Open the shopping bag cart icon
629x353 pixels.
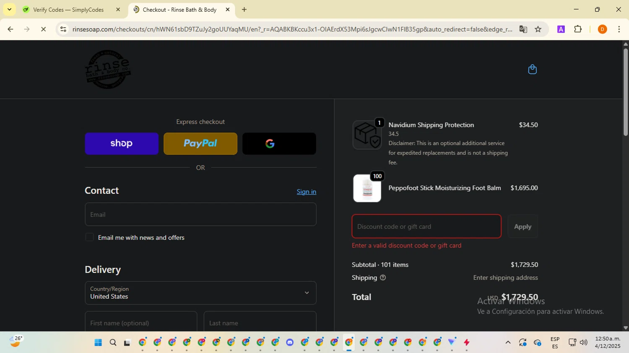tap(532, 69)
